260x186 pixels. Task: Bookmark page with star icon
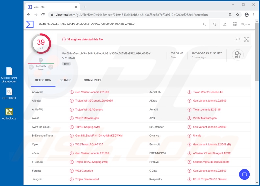click(238, 15)
